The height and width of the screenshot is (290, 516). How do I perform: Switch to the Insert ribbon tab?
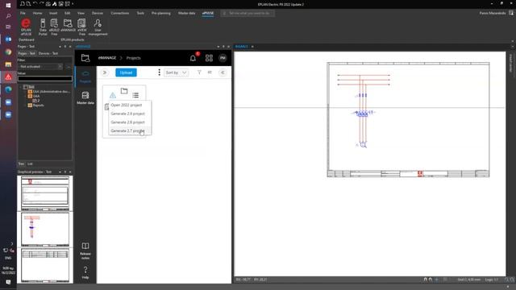(x=53, y=13)
